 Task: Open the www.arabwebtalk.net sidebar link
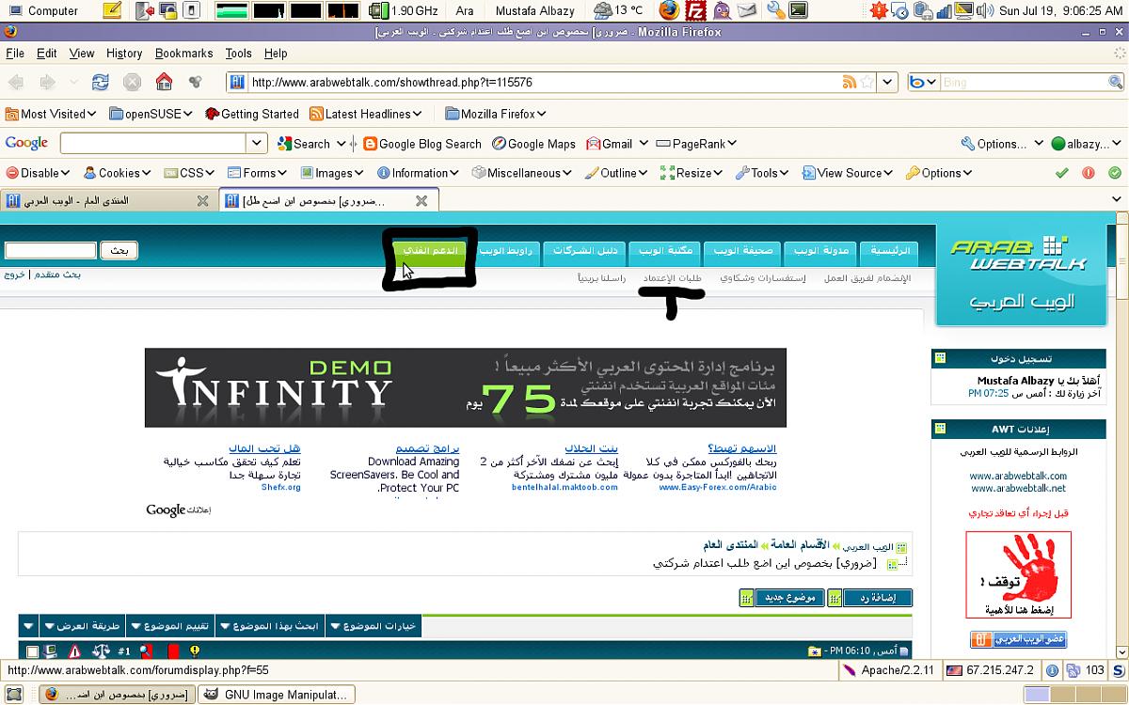(1018, 488)
